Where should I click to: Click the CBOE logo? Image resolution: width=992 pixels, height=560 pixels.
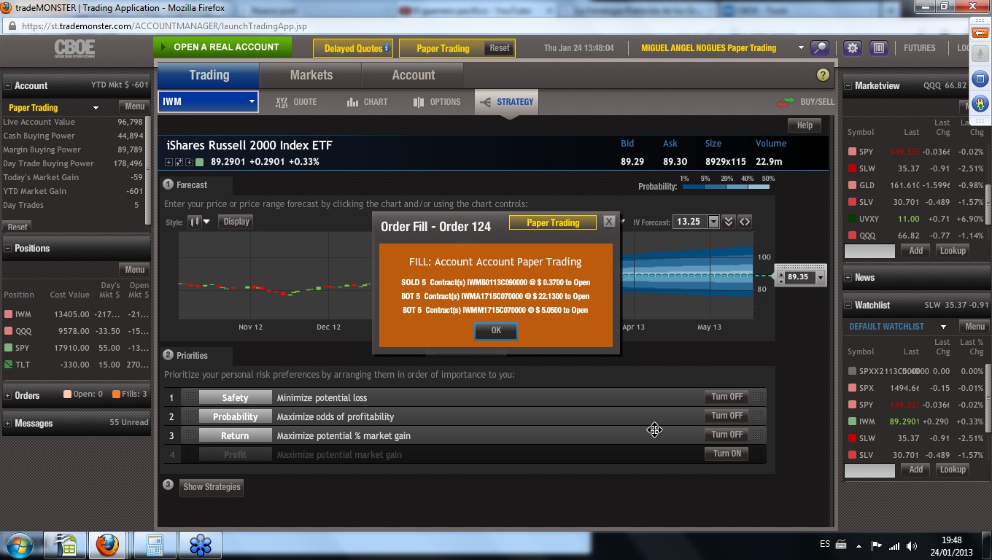(x=74, y=49)
